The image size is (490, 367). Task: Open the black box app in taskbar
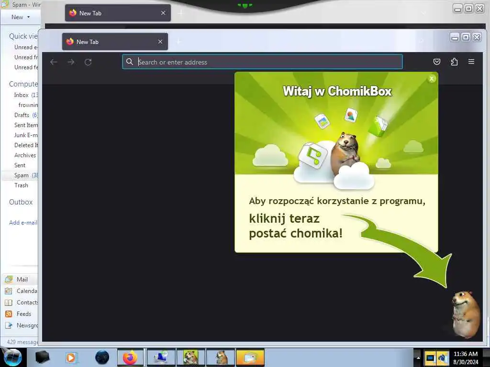point(42,357)
